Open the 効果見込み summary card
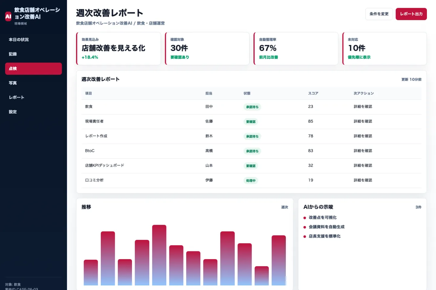Image resolution: width=436 pixels, height=290 pixels. (118, 48)
